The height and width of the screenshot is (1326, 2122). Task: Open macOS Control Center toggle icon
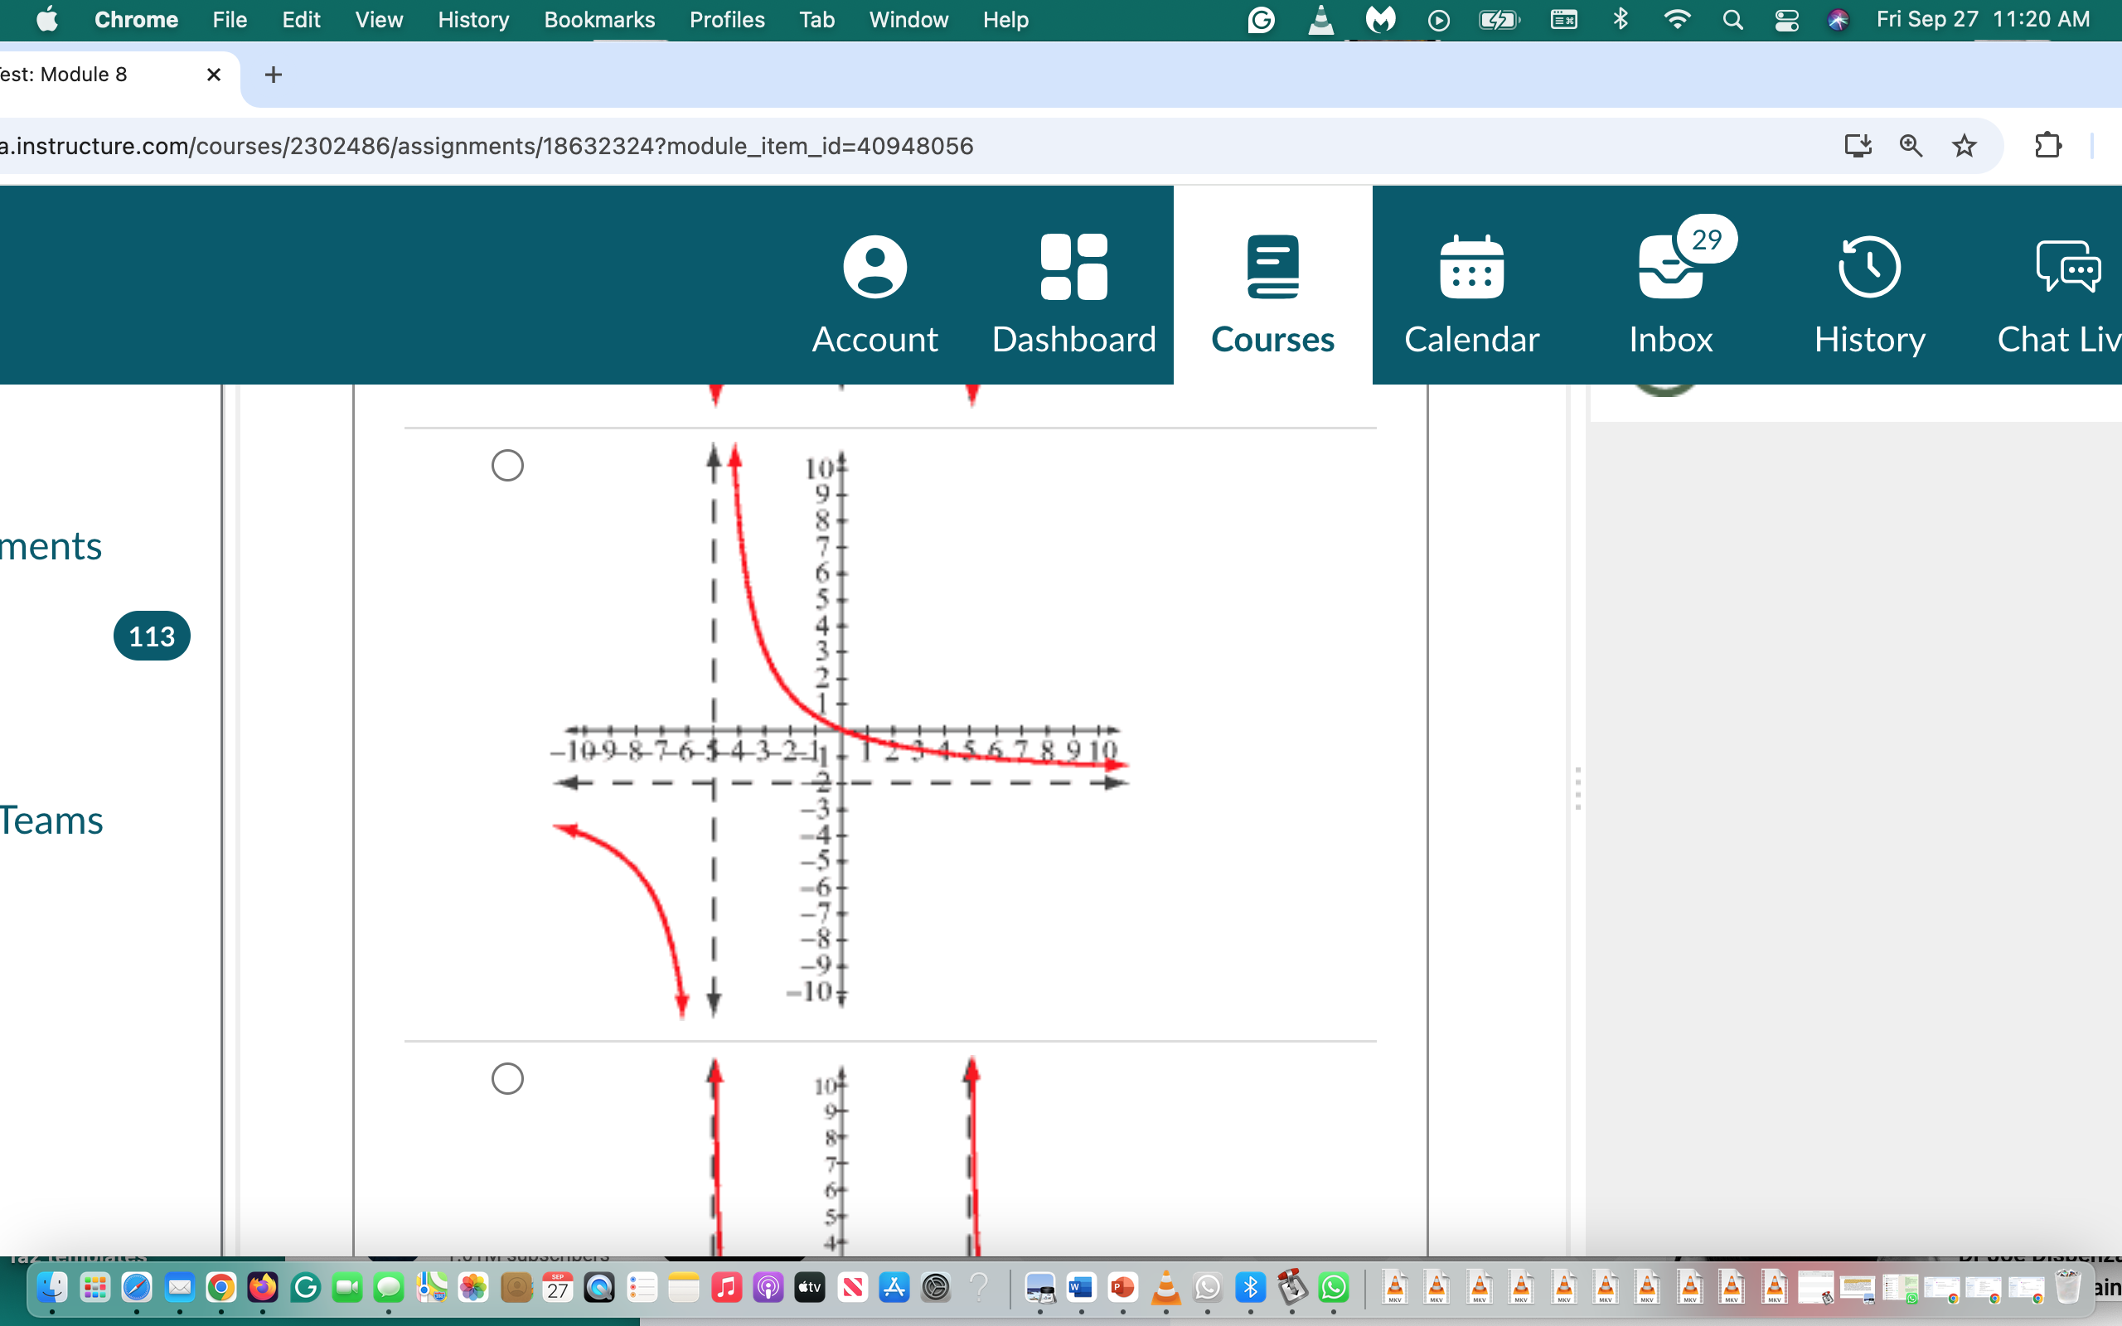coord(1786,19)
